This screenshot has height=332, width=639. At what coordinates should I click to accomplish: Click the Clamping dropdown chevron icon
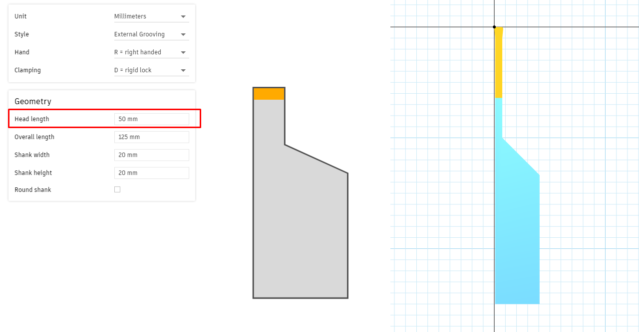[x=184, y=70]
